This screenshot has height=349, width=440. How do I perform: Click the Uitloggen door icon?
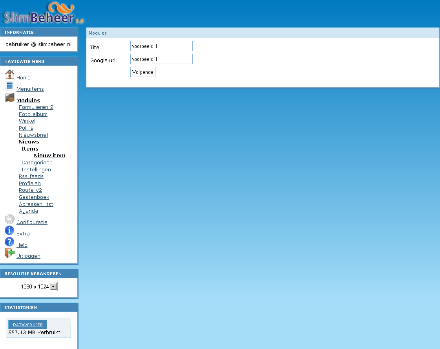[9, 253]
